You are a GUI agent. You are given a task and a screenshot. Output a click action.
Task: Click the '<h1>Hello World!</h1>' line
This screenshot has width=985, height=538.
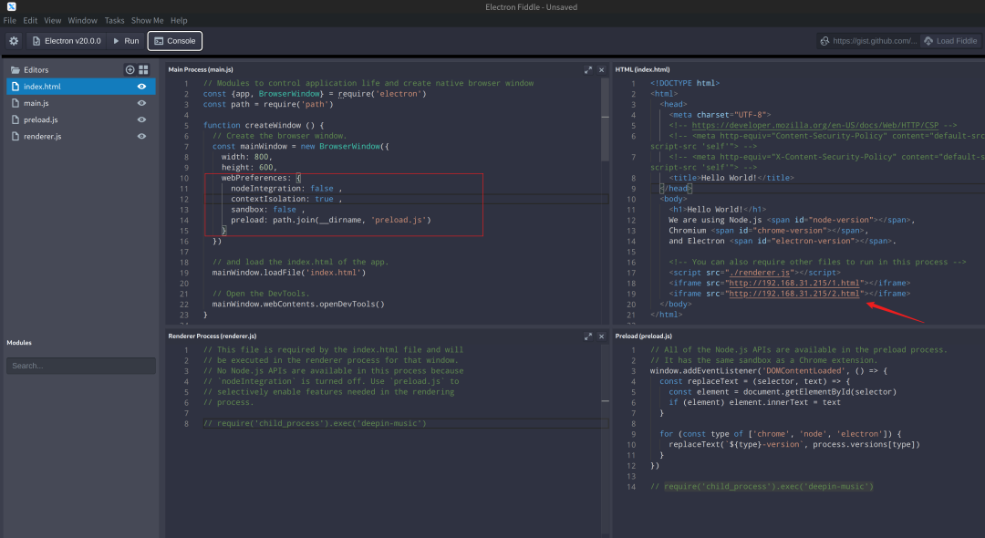point(718,210)
